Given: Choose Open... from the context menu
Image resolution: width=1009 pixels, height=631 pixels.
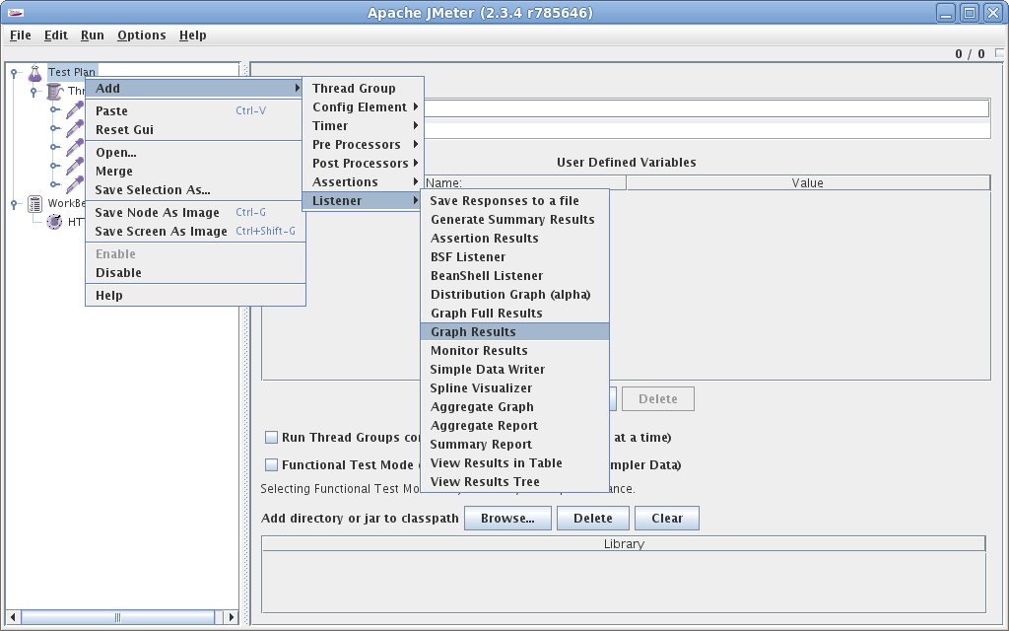Looking at the screenshot, I should [195, 153].
